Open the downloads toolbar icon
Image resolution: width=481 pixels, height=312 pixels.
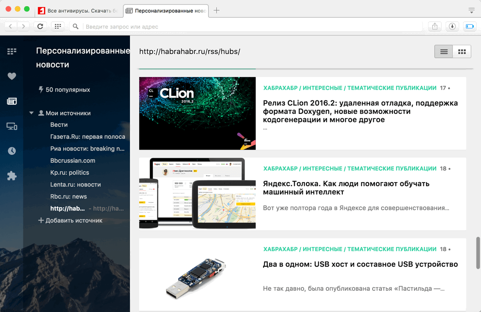point(452,26)
